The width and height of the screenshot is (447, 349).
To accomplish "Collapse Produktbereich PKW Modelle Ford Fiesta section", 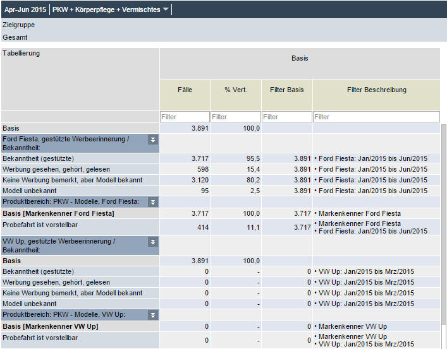I will pos(153,202).
